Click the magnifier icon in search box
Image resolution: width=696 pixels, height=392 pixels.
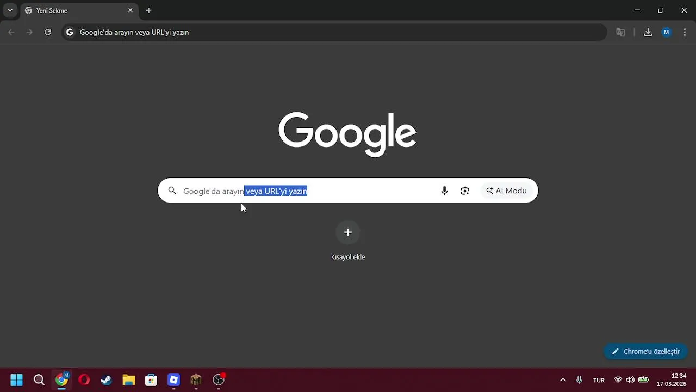click(172, 191)
